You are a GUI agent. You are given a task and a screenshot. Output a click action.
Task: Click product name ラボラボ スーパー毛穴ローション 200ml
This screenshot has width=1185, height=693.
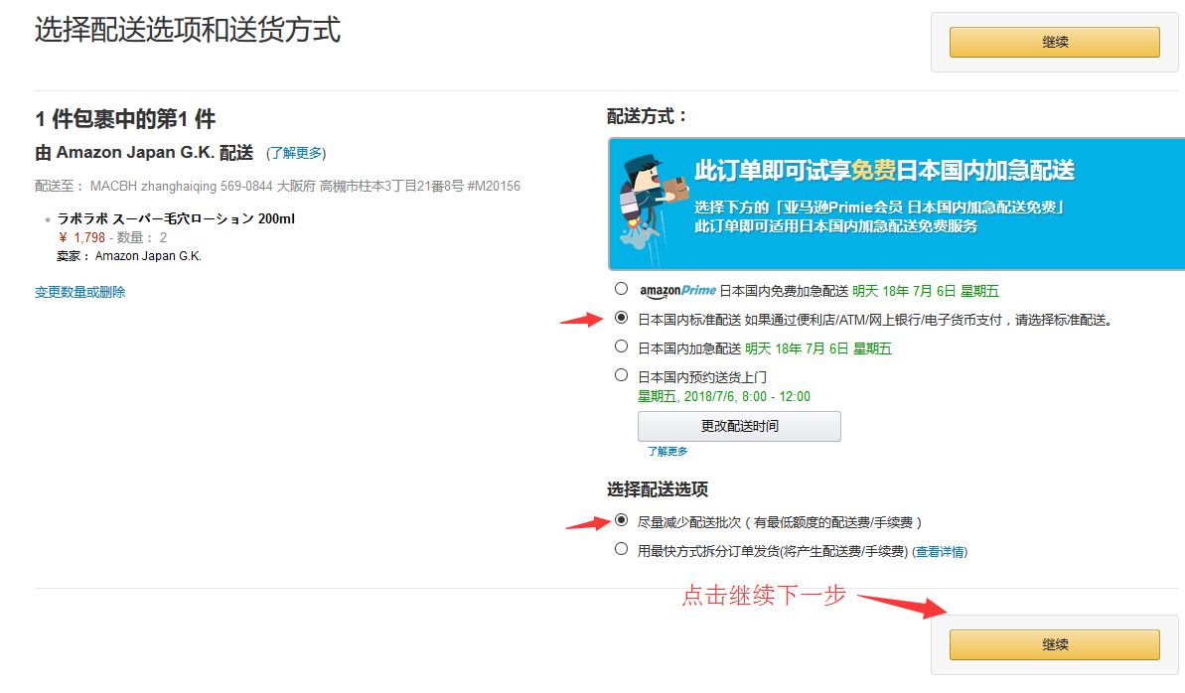(176, 218)
